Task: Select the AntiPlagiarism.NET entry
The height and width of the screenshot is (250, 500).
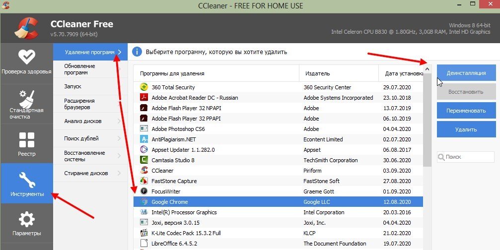Action: tap(278, 139)
